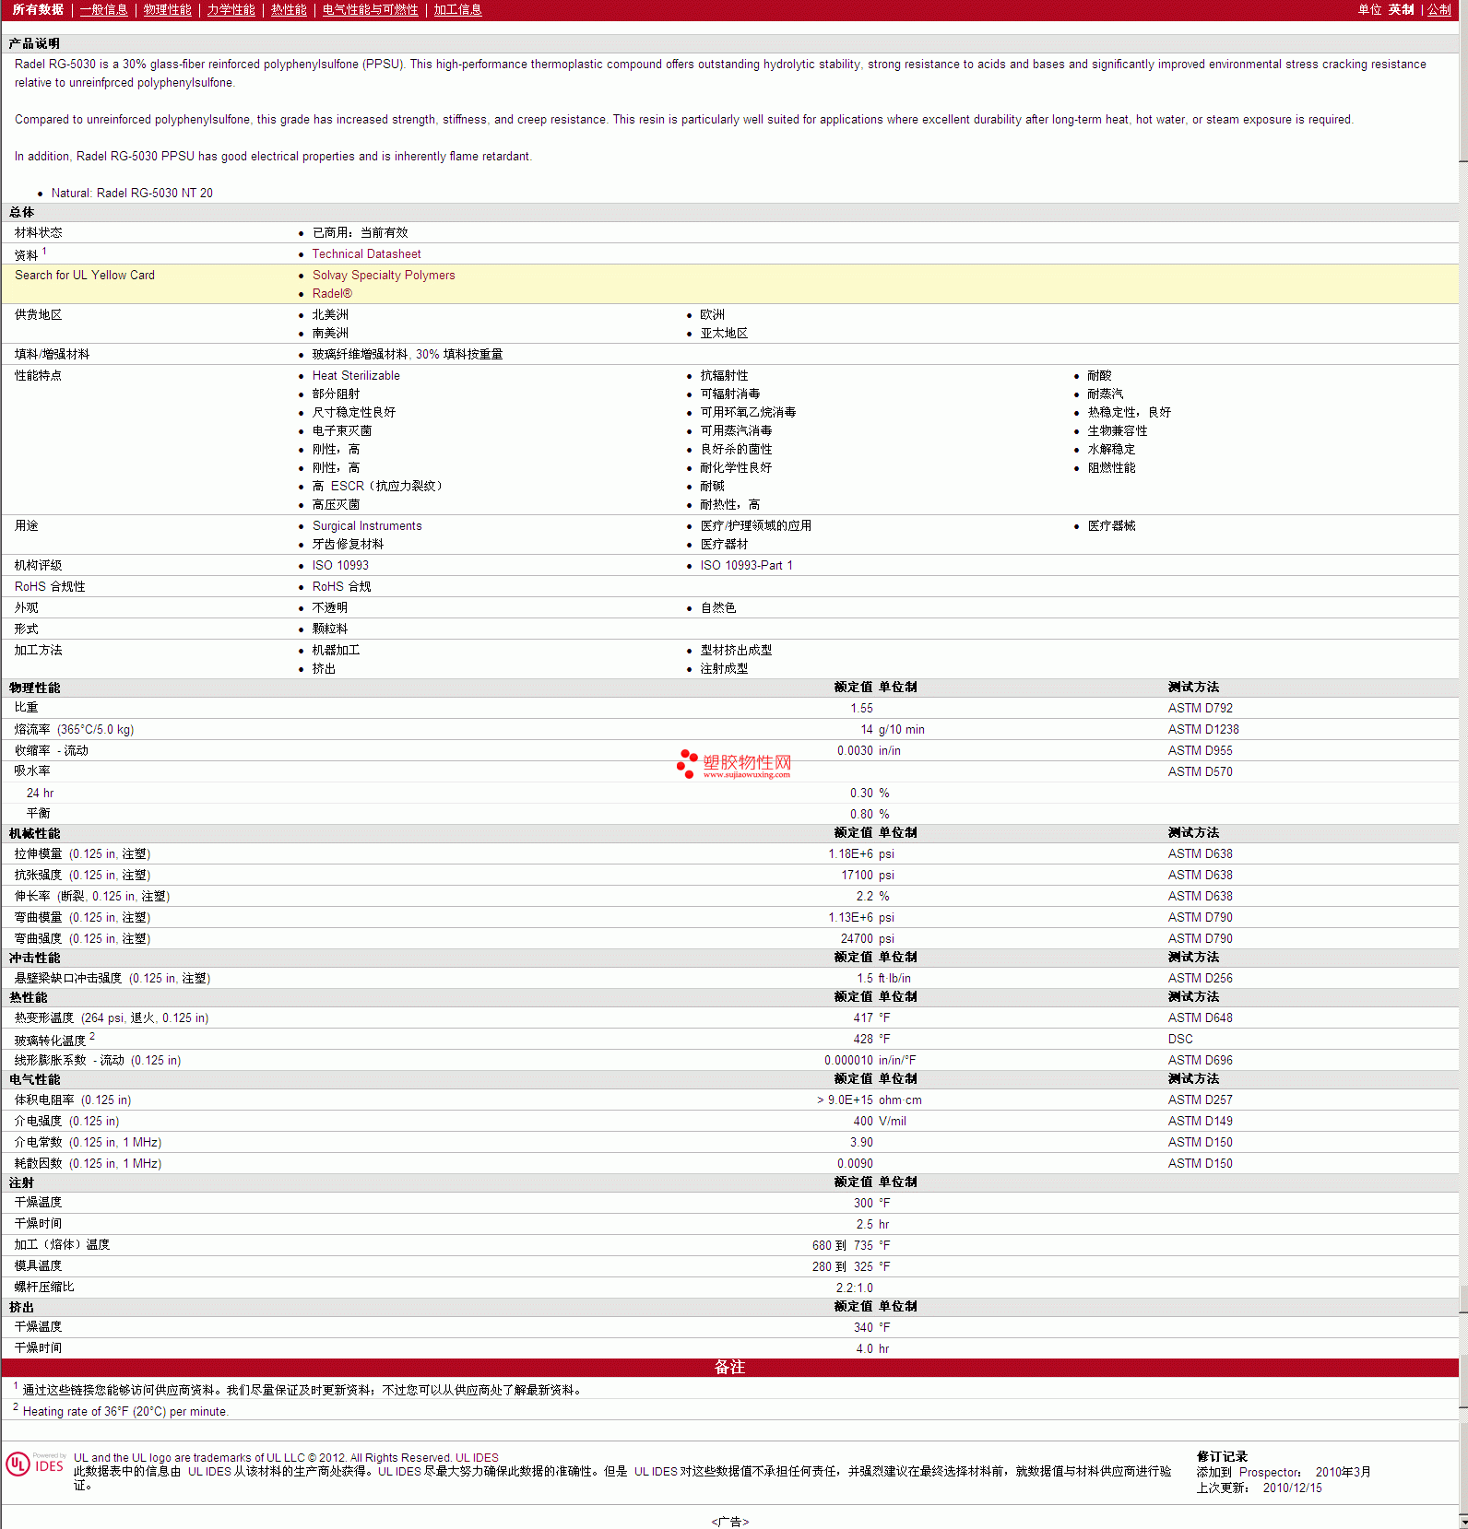Click the 'ASTM D570' test method cell

click(1200, 771)
